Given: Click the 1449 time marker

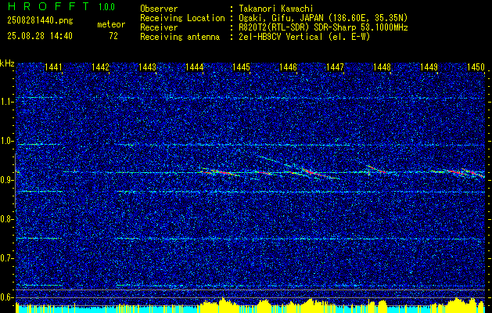Looking at the screenshot, I should coord(429,67).
